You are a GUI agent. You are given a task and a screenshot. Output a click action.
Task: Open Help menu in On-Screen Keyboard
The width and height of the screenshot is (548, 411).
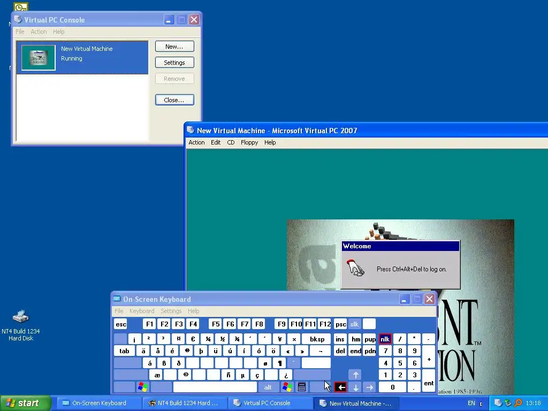(x=193, y=311)
